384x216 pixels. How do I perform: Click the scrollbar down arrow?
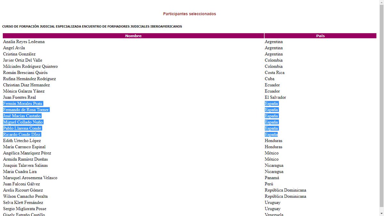pyautogui.click(x=381, y=213)
